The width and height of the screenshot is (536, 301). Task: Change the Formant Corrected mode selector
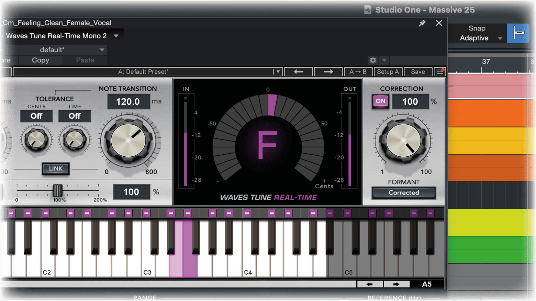pos(404,193)
